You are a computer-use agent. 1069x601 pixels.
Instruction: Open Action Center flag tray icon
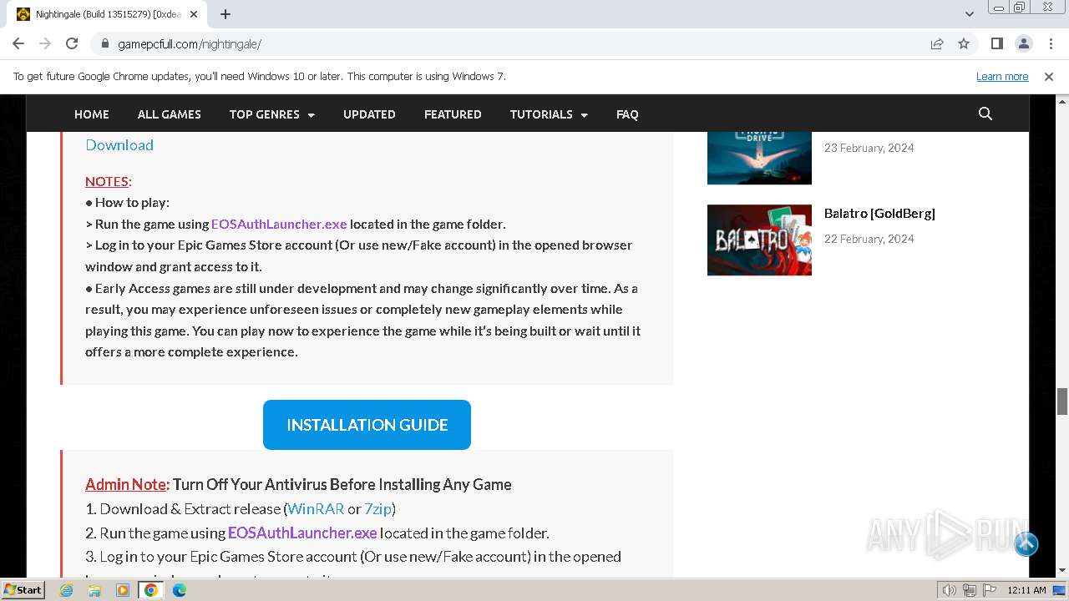pos(989,590)
